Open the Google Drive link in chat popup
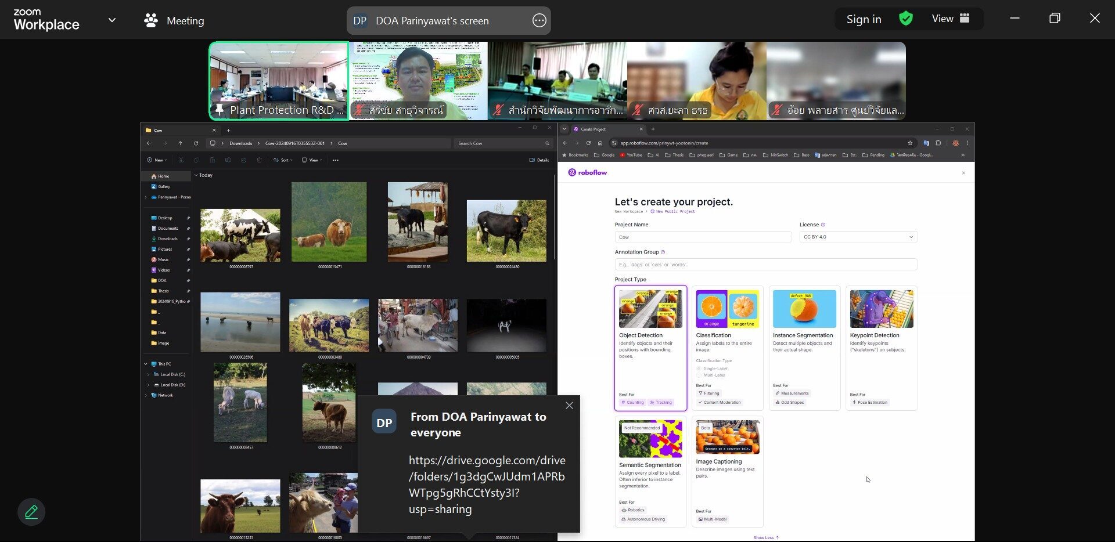 point(487,485)
